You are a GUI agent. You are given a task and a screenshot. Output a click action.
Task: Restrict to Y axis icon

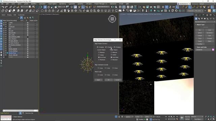[166, 7]
